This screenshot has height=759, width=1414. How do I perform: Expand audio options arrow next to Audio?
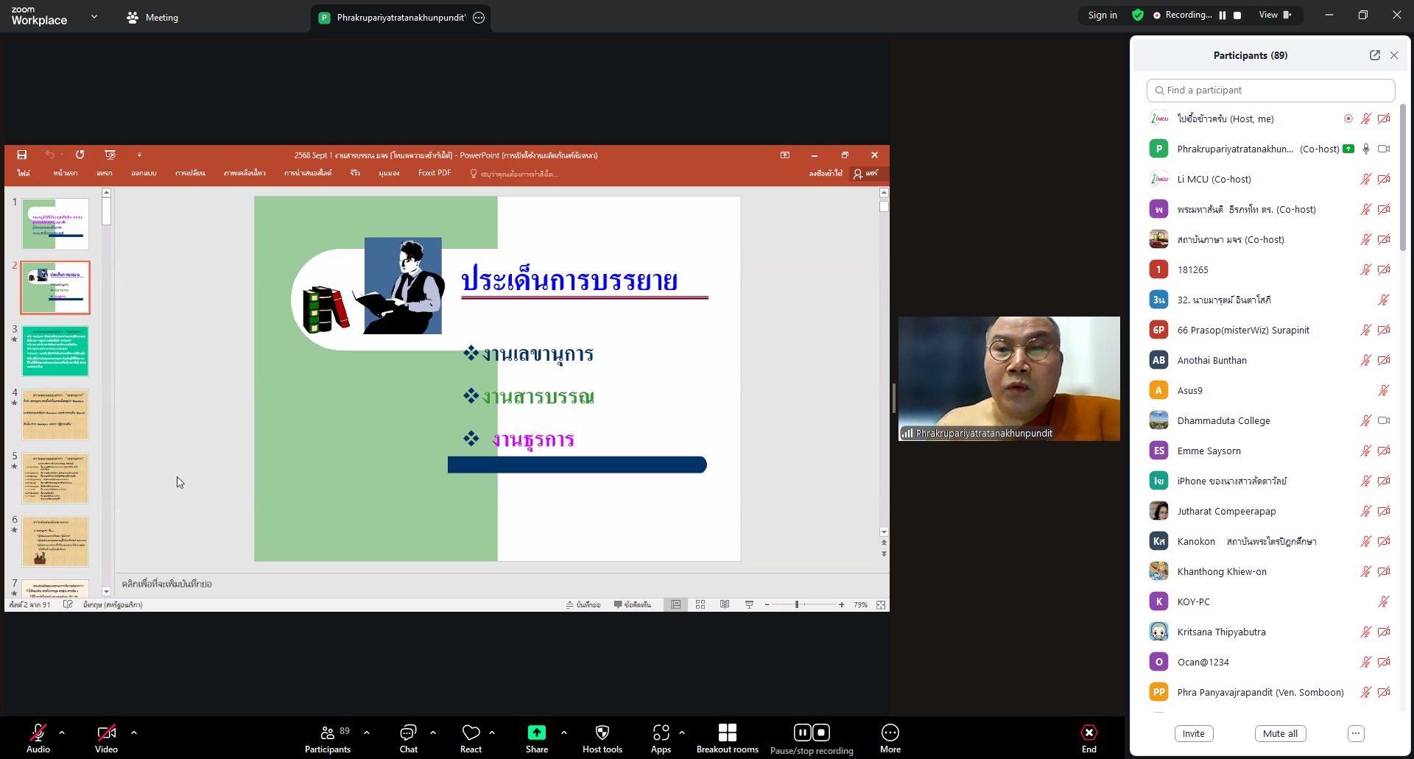tap(62, 732)
